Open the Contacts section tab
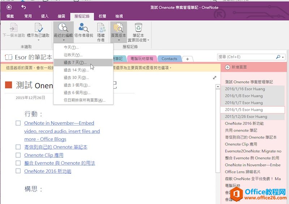The height and width of the screenshot is (204, 289). point(169,59)
